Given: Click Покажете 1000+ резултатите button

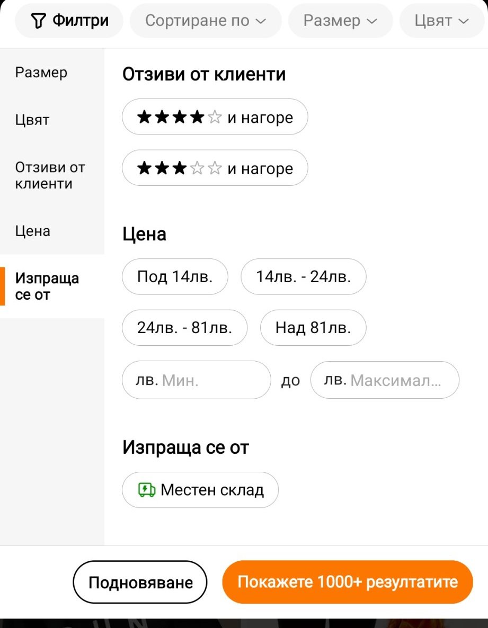Looking at the screenshot, I should [x=347, y=582].
